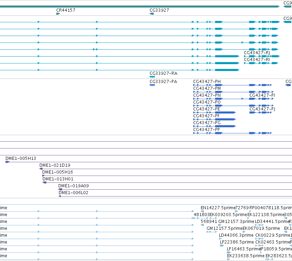Click the EK122138.5prime EST label

pos(266,215)
